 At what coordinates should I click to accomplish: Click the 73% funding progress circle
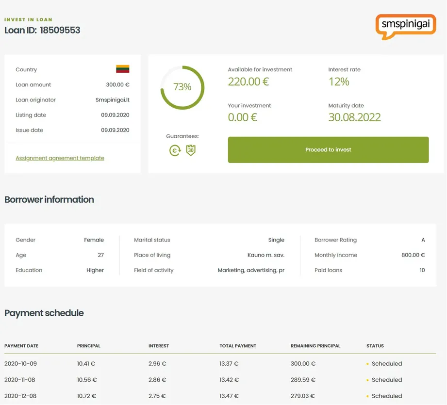pos(182,87)
